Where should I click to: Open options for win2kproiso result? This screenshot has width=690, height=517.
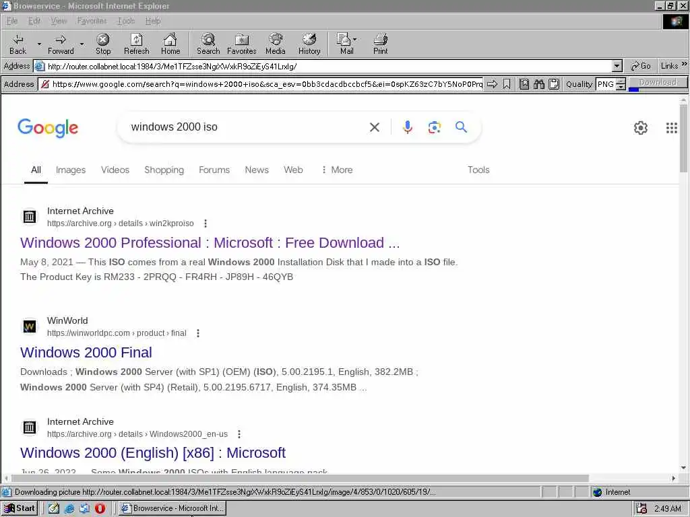click(206, 223)
